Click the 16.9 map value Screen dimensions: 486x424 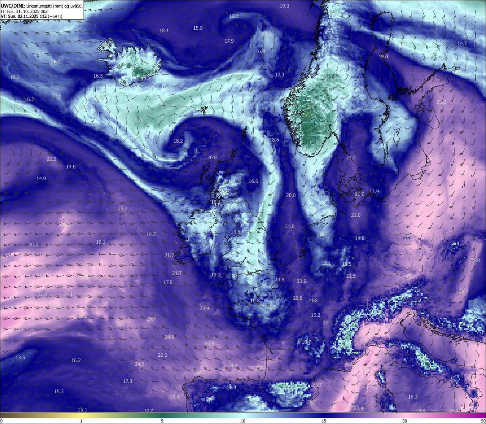click(x=260, y=51)
